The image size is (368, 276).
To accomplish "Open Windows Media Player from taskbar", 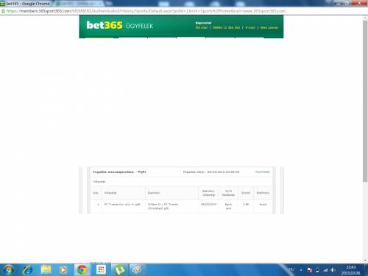I will 63,270.
